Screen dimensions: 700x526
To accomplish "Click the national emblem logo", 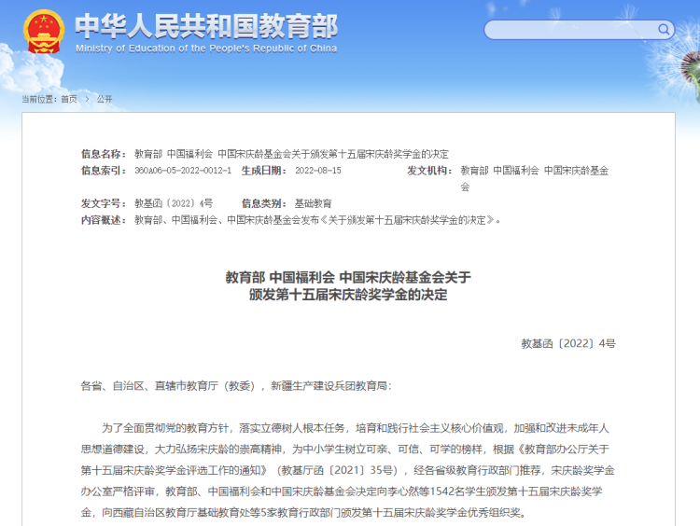I will 43,31.
